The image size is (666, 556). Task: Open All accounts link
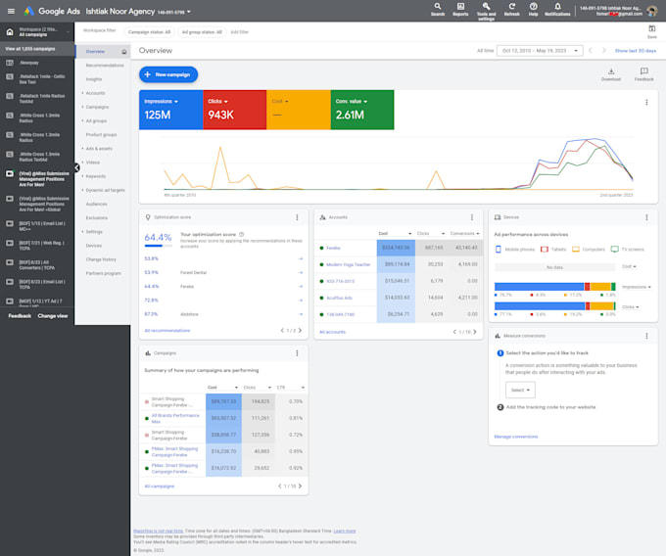pyautogui.click(x=332, y=332)
